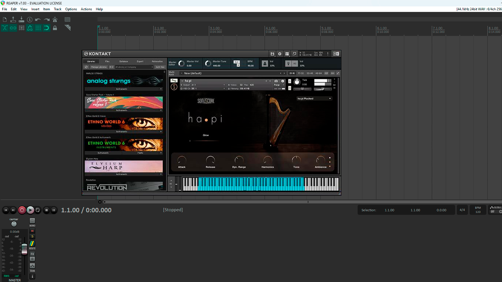
Task: Toggle auto-crossfade toolbar button
Action: click(x=5, y=28)
